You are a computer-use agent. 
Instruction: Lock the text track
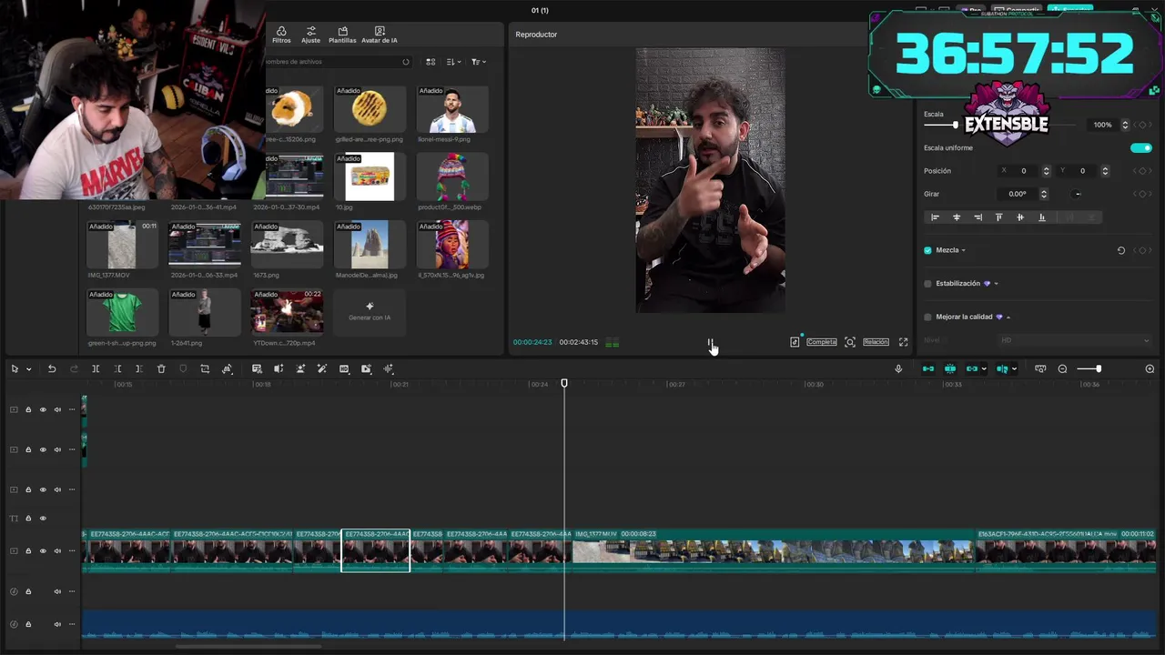pyautogui.click(x=28, y=519)
